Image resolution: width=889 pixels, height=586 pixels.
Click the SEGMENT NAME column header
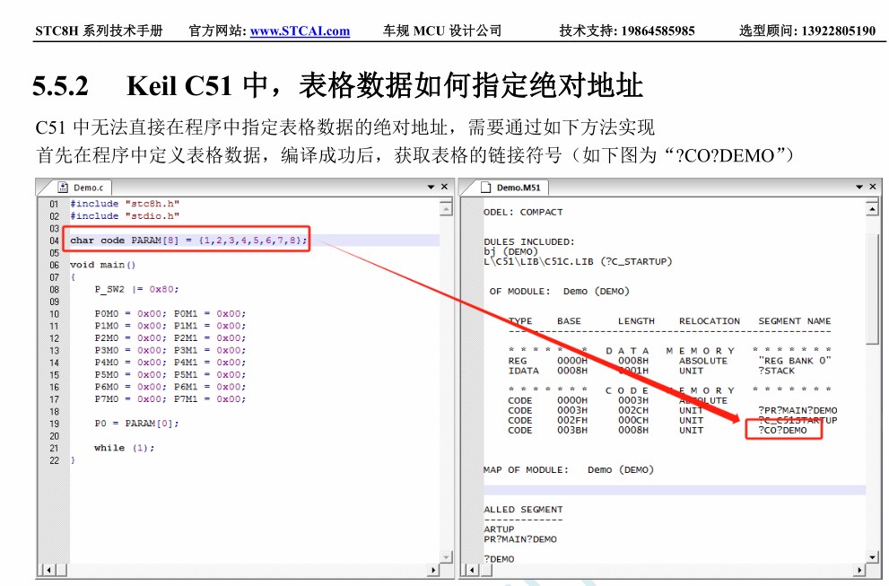point(795,321)
